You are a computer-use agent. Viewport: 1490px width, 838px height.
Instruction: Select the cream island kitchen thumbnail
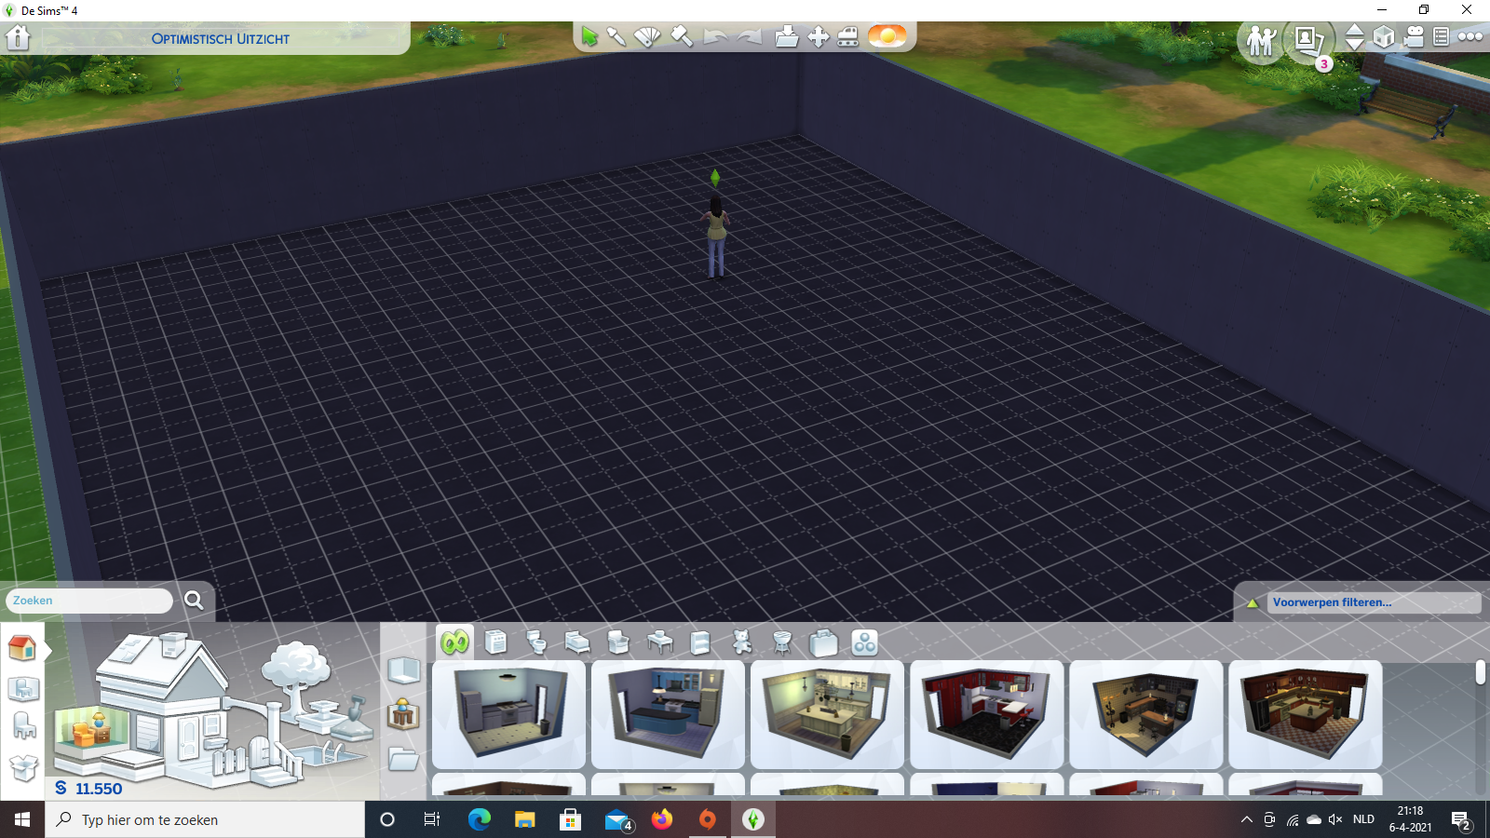(827, 714)
